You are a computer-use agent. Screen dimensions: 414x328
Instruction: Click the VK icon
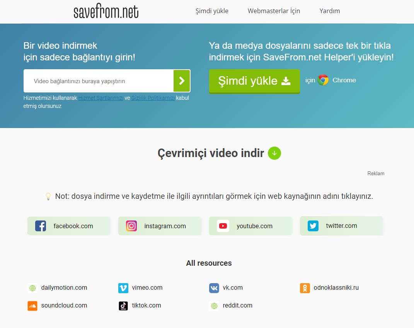(214, 288)
